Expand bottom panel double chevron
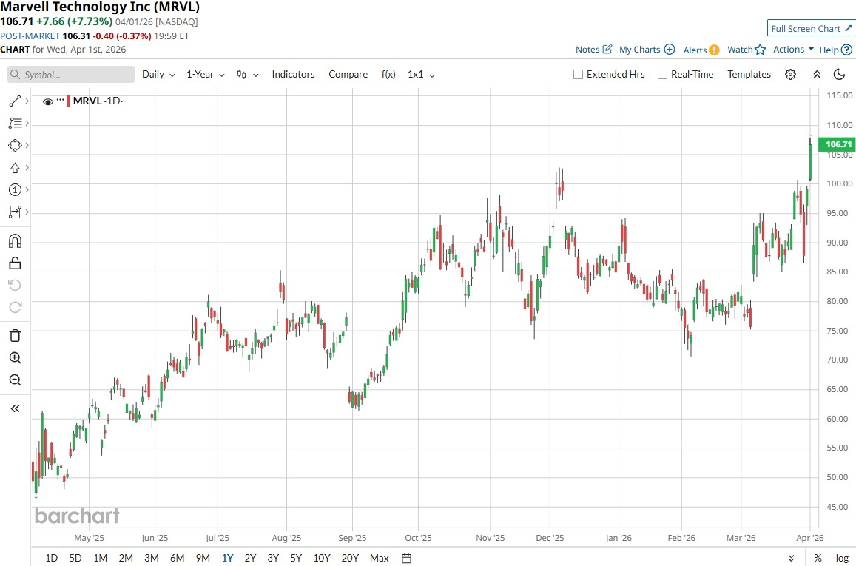The height and width of the screenshot is (566, 856). coord(791,558)
